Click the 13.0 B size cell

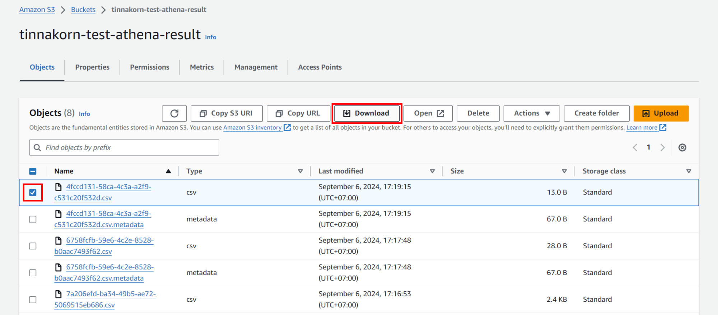coord(557,192)
